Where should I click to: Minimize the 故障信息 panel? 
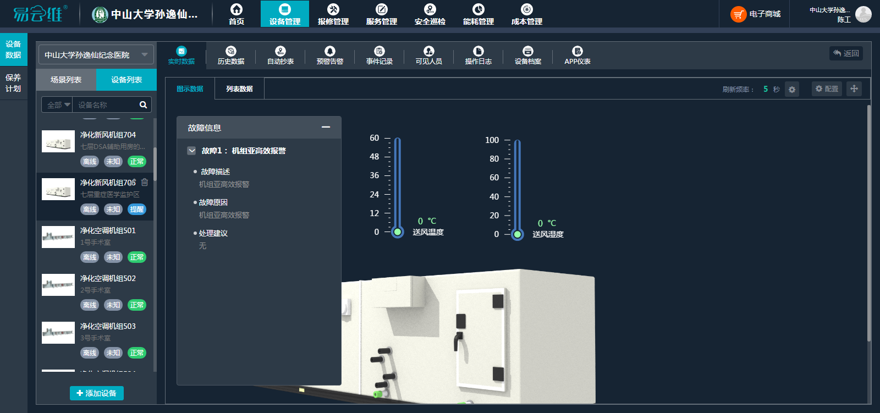[326, 128]
